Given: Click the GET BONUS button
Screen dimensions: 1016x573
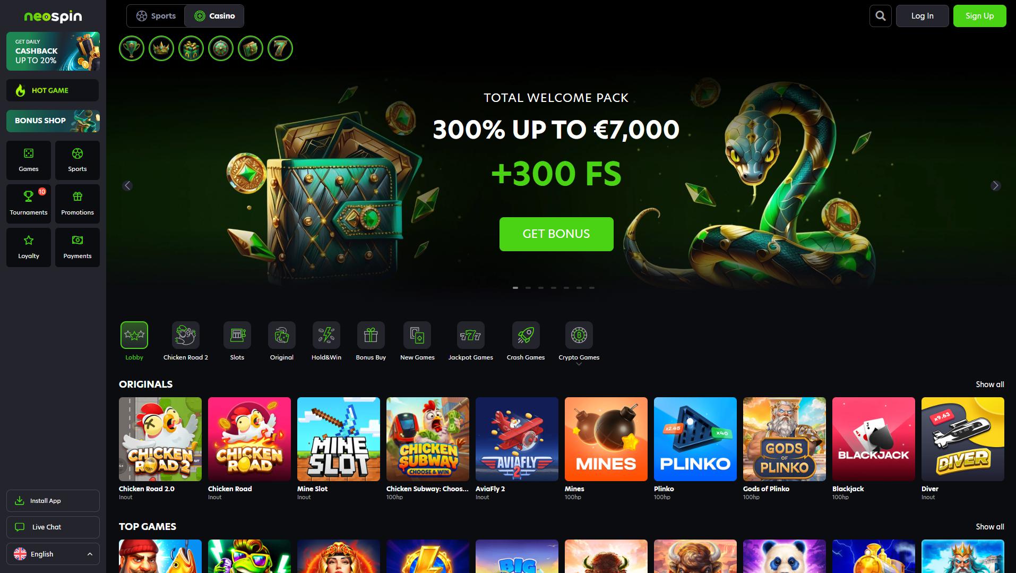Looking at the screenshot, I should coord(556,234).
